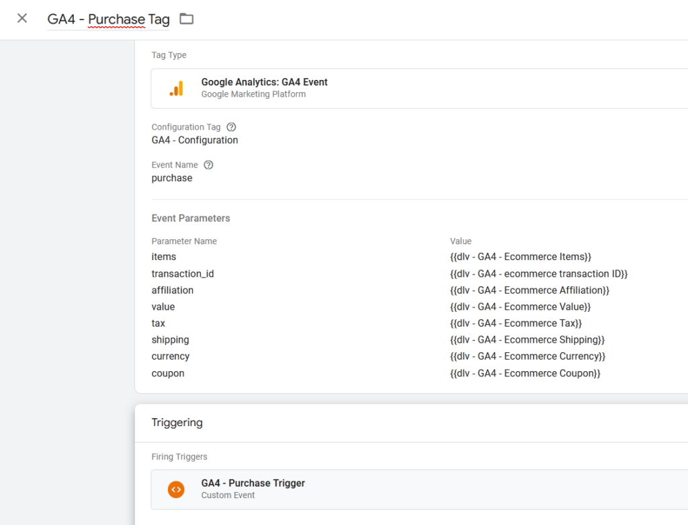
Task: Click the folder icon beside tag name
Action: [x=187, y=19]
